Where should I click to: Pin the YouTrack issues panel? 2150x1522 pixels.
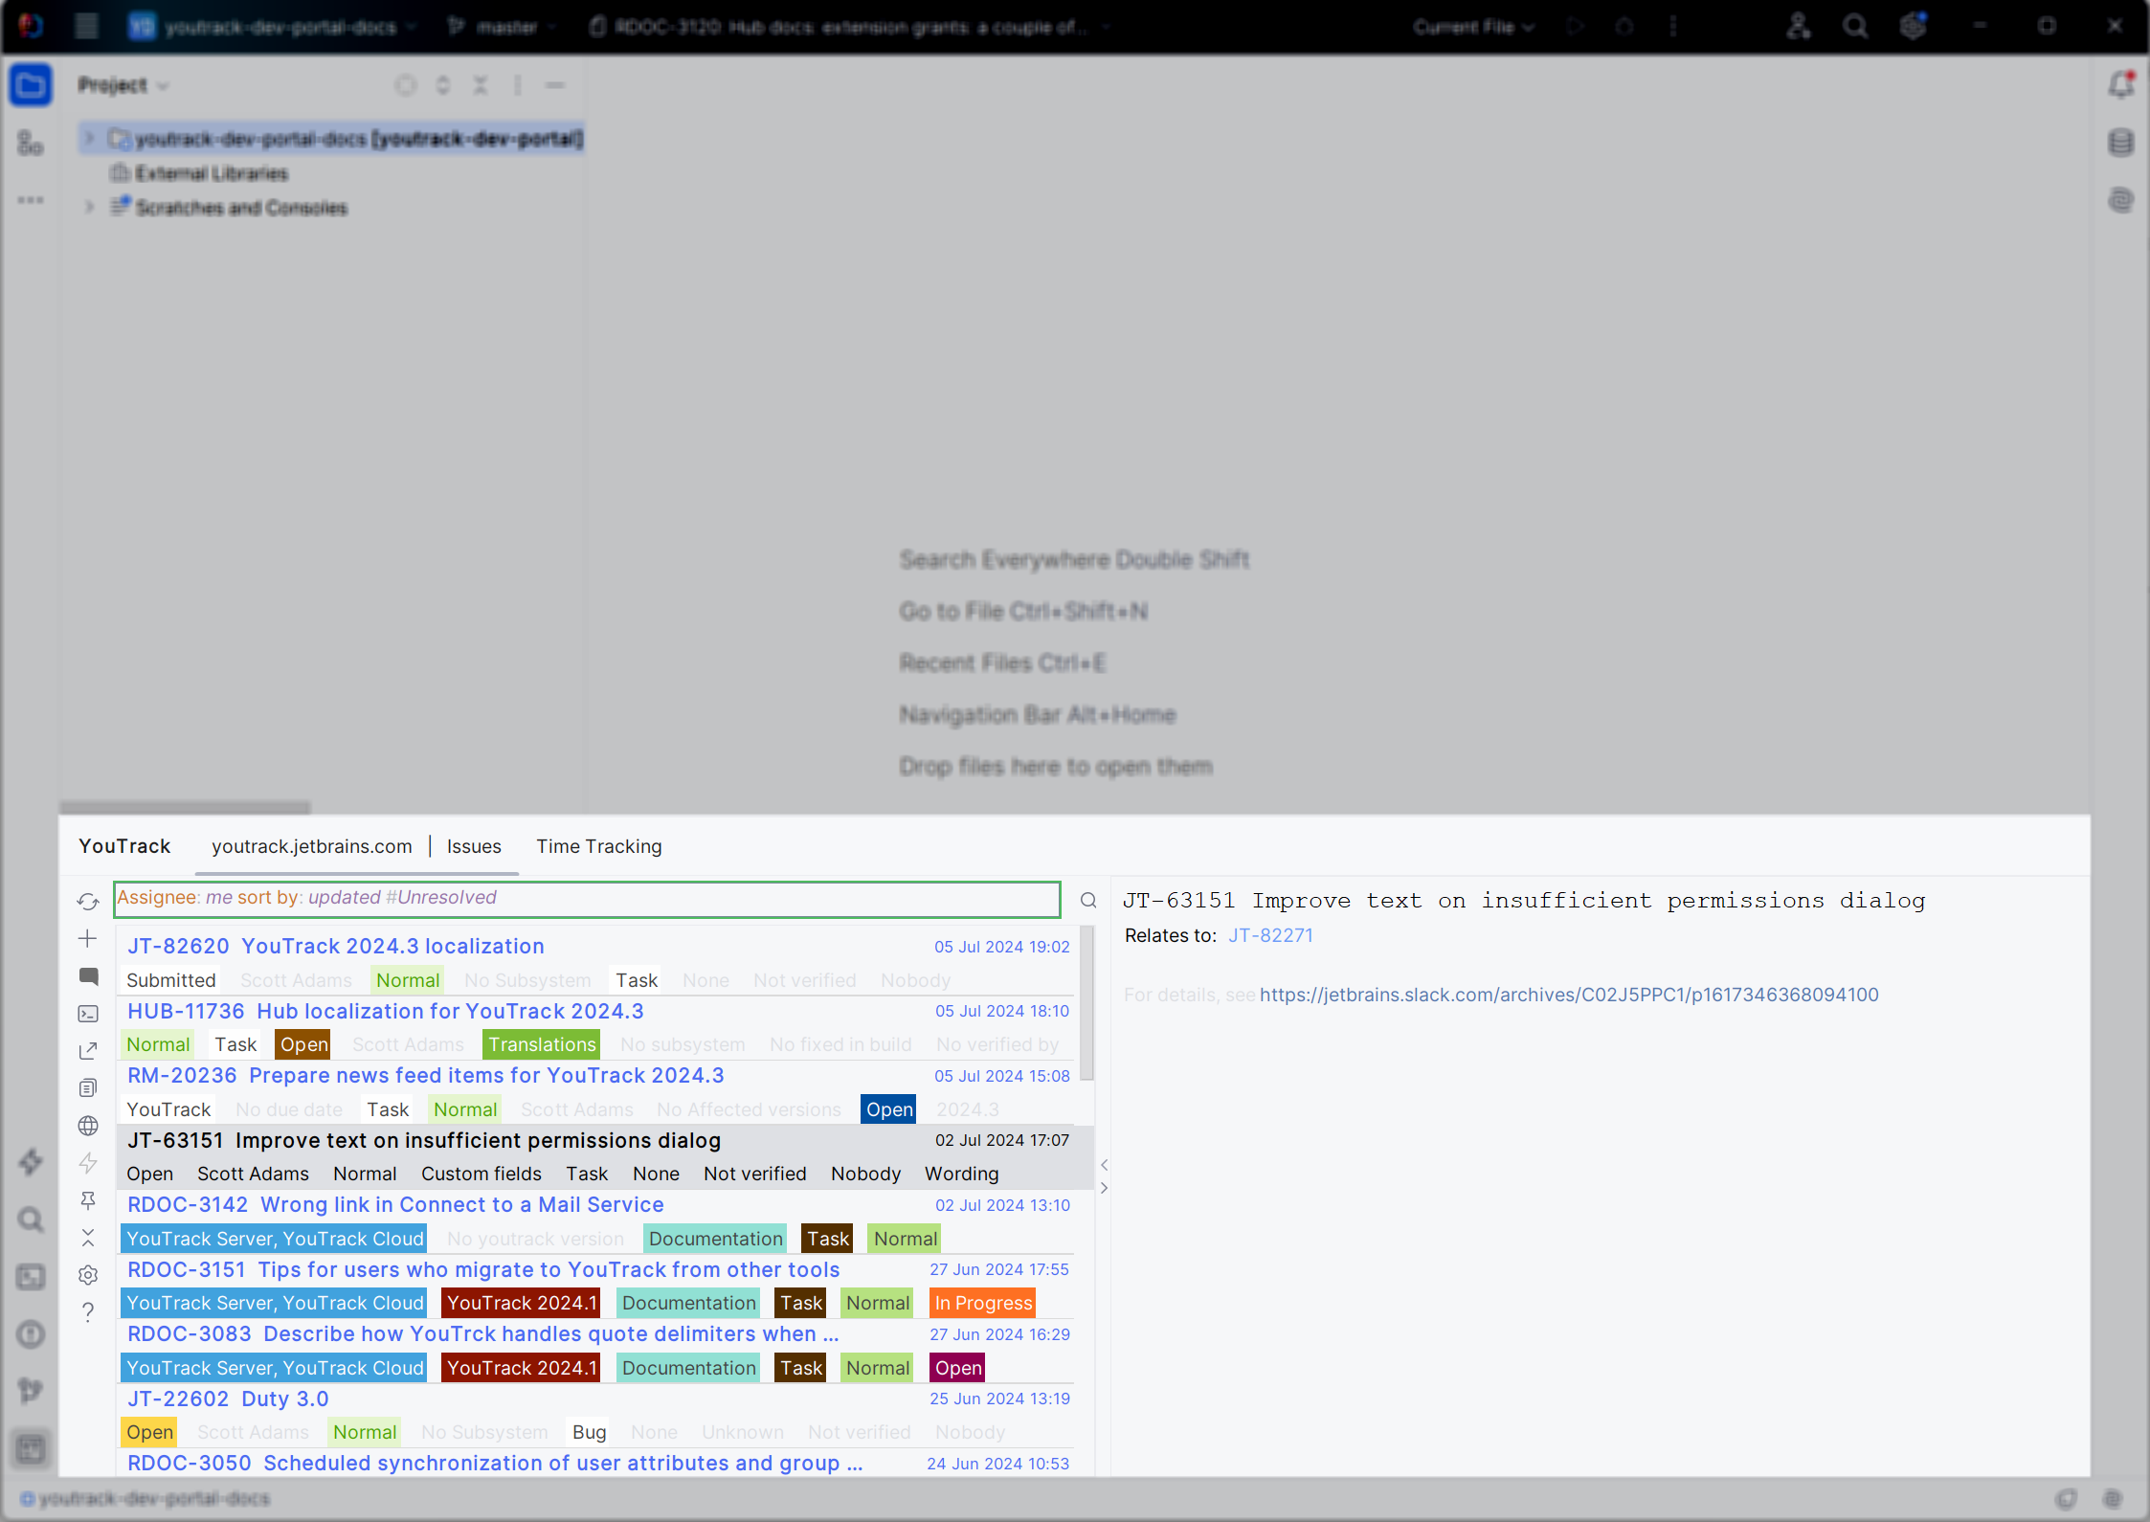point(88,1200)
